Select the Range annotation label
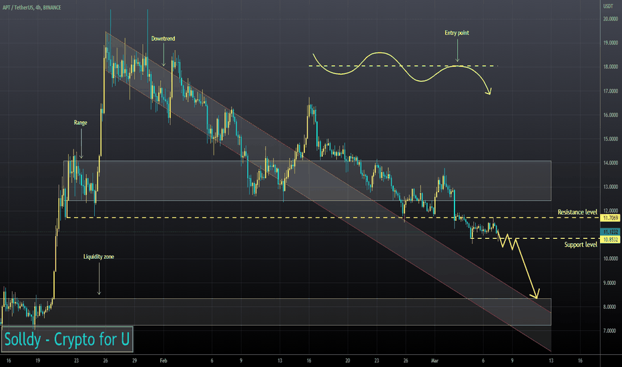Image resolution: width=622 pixels, height=367 pixels. tap(81, 123)
